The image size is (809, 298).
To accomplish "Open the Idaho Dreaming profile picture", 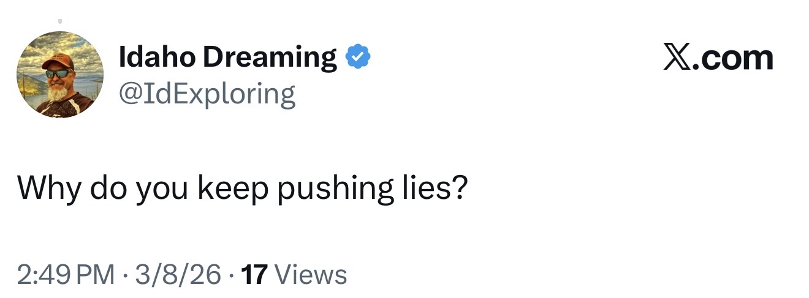I will tap(60, 74).
